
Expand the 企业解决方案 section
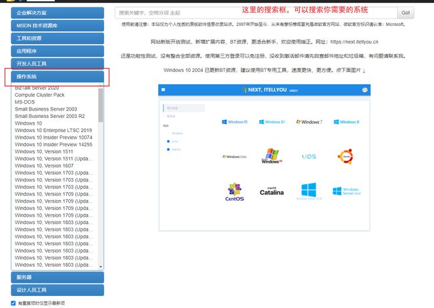(x=57, y=13)
